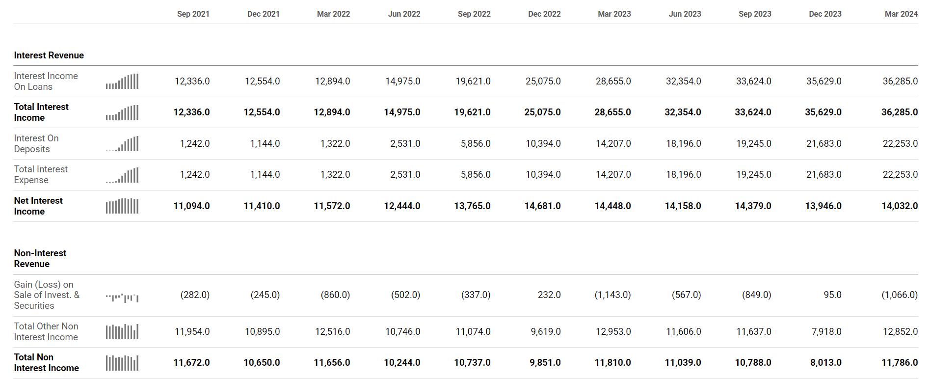Open the Net Interest Income sparkline

pos(122,206)
